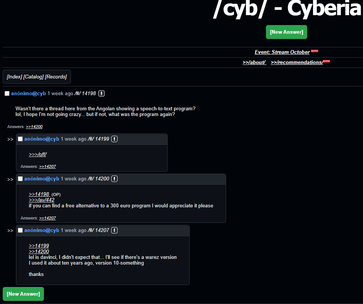Click the bottom [New Answer] button
Image resolution: width=363 pixels, height=304 pixels.
24,294
